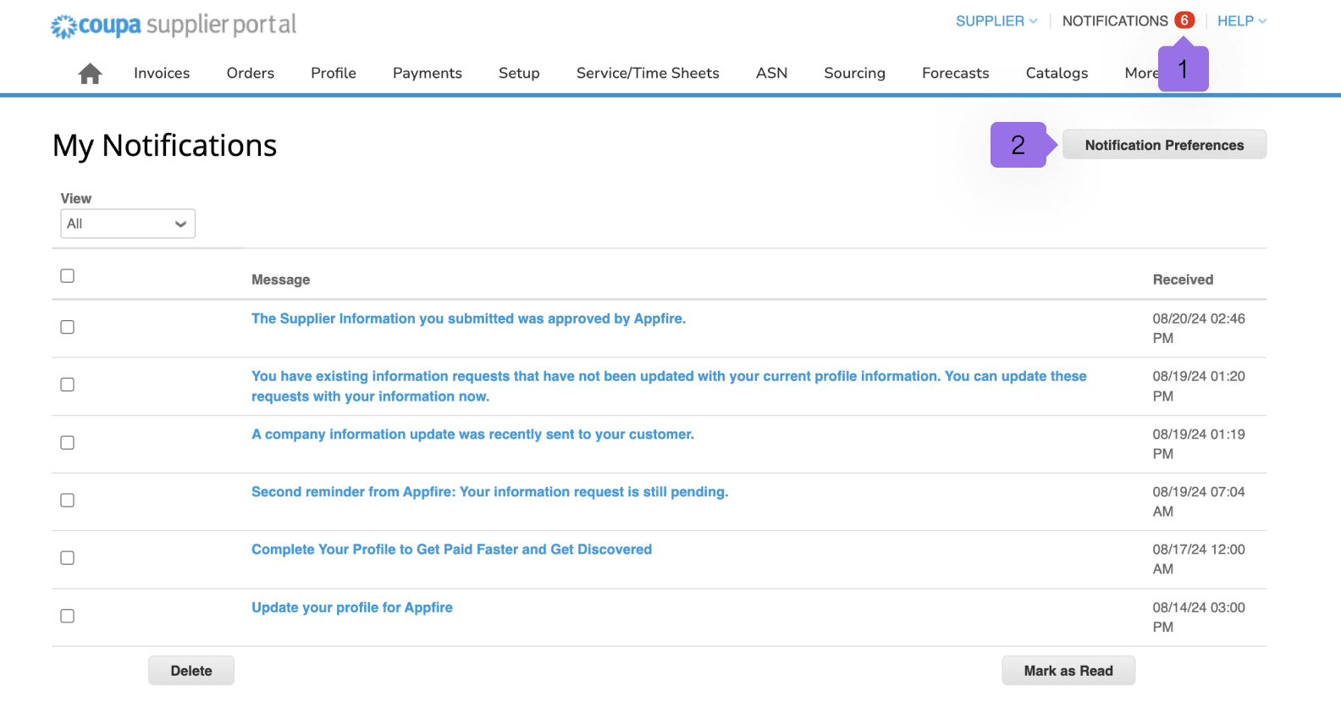Screen dimensions: 1341x708
Task: Navigate to the ASN section
Action: pyautogui.click(x=772, y=73)
